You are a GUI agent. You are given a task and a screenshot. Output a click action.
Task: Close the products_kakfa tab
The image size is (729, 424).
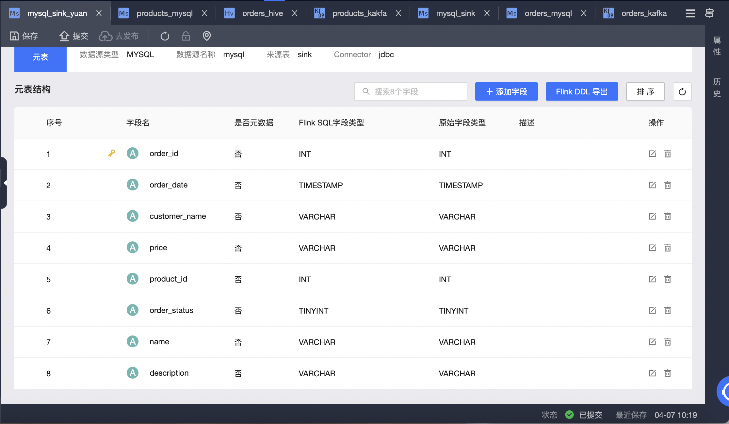pyautogui.click(x=398, y=13)
